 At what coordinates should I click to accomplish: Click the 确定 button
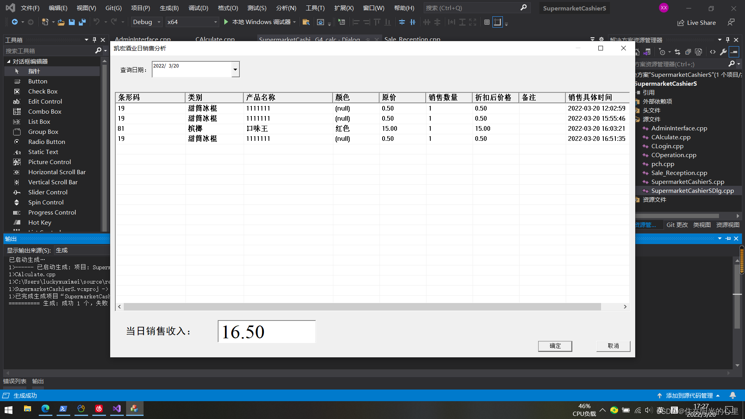(555, 346)
